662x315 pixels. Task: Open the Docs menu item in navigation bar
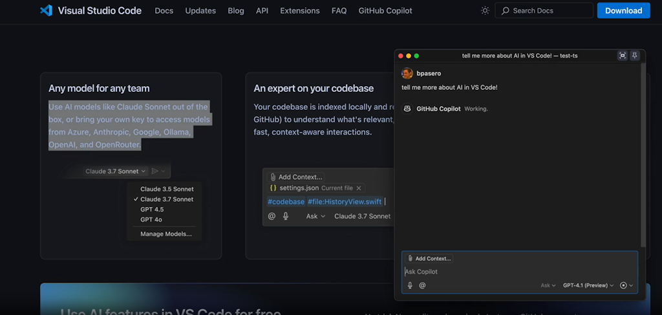pos(164,10)
